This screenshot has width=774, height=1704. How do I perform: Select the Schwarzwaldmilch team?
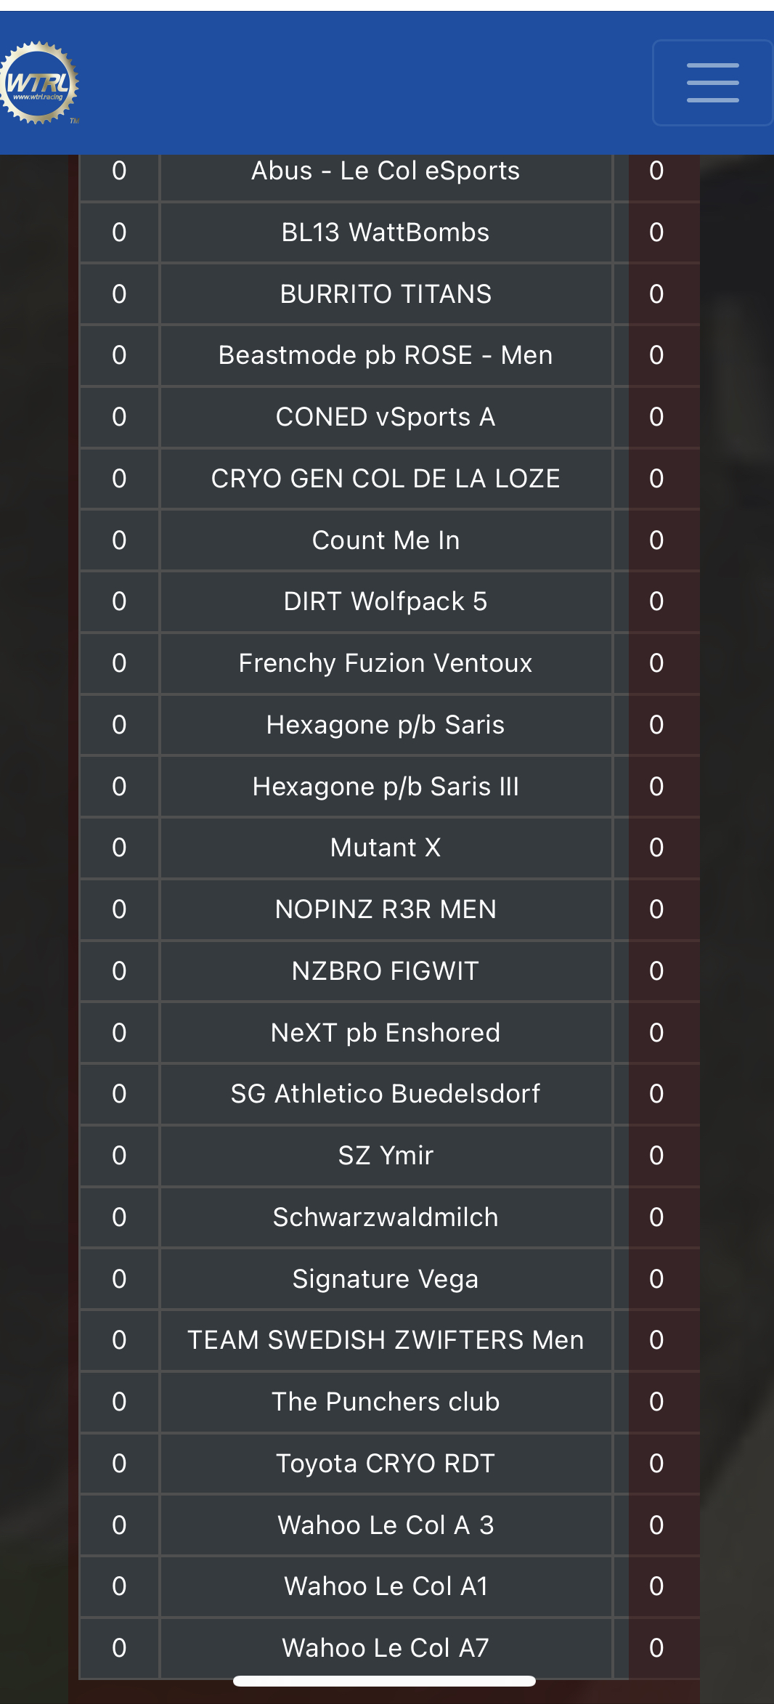pos(389,1217)
